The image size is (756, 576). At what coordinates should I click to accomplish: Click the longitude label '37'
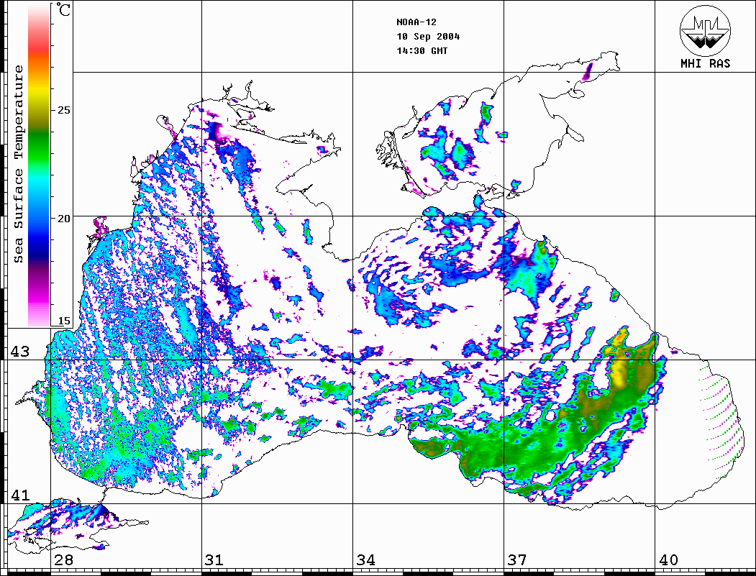(517, 559)
